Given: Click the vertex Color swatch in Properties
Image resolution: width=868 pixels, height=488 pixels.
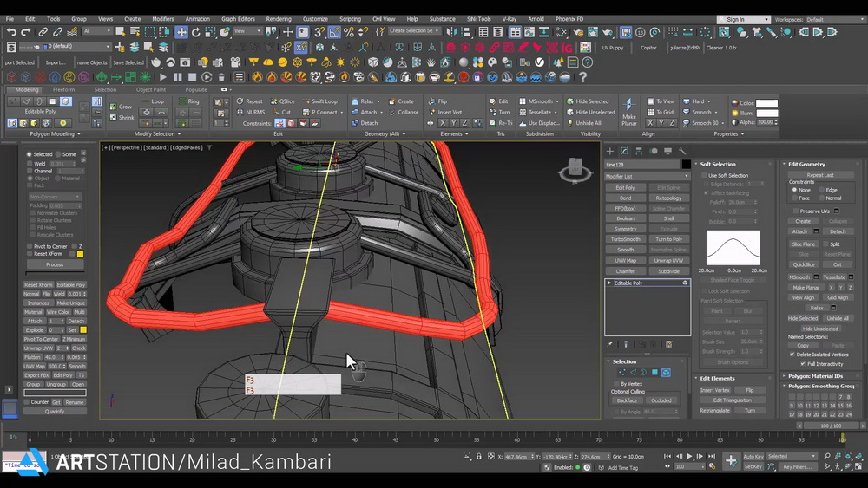Looking at the screenshot, I should point(766,103).
